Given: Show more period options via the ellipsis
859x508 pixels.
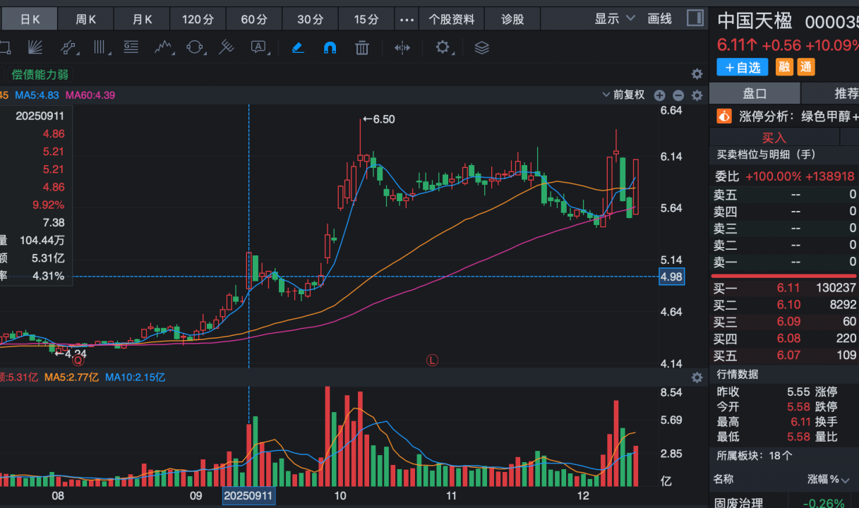Looking at the screenshot, I should [x=407, y=20].
